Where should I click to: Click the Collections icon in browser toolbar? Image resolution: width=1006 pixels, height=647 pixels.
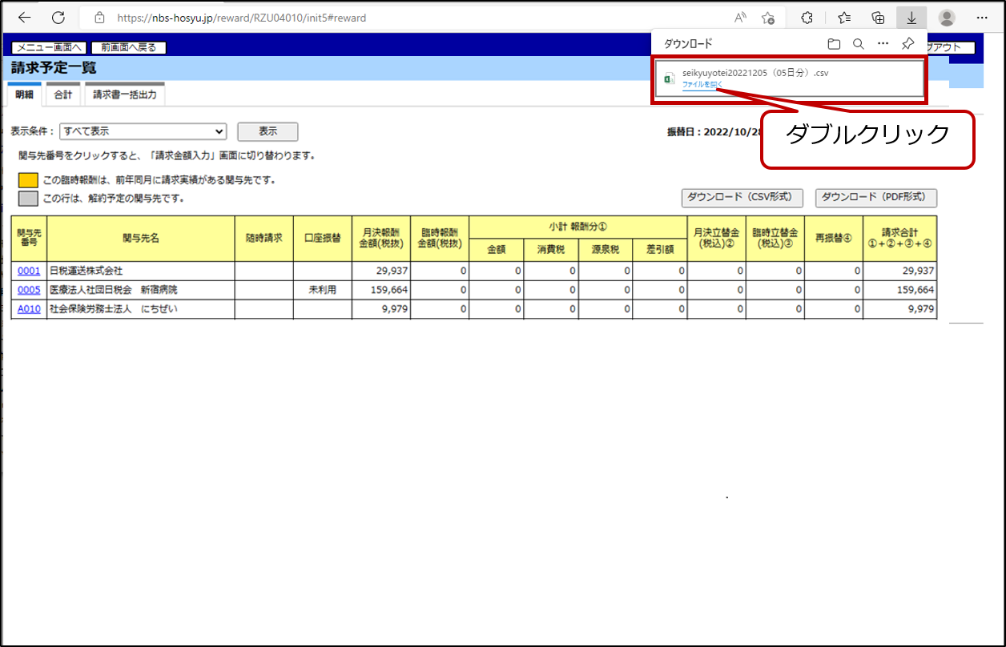pyautogui.click(x=878, y=18)
